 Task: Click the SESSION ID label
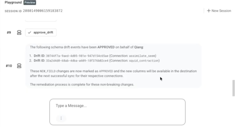click(13, 11)
